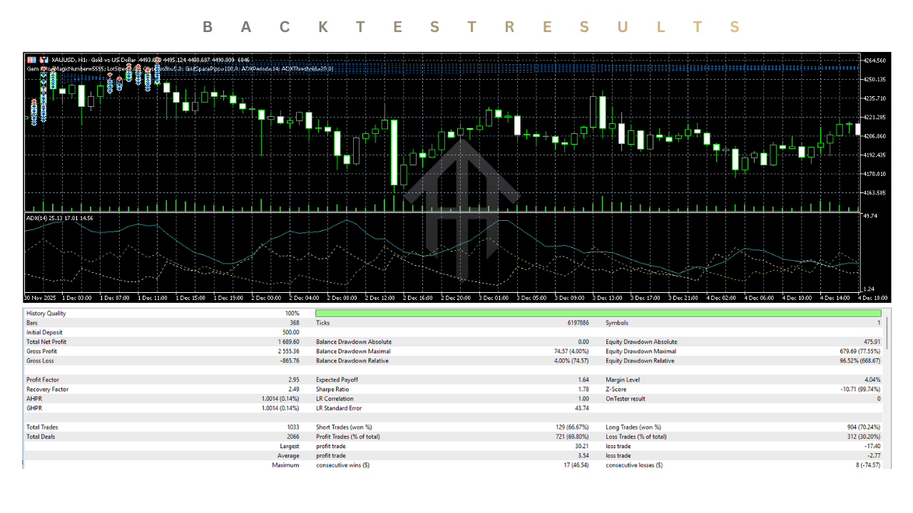Click the one-click trading panel icon
Screen dimensions: 913x513
31,60
